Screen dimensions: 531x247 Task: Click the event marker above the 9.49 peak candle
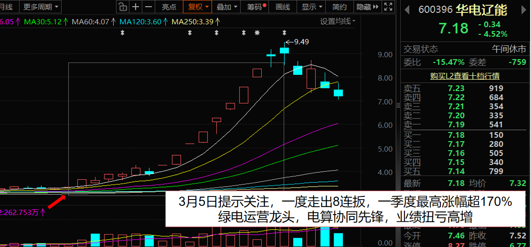coord(284,33)
